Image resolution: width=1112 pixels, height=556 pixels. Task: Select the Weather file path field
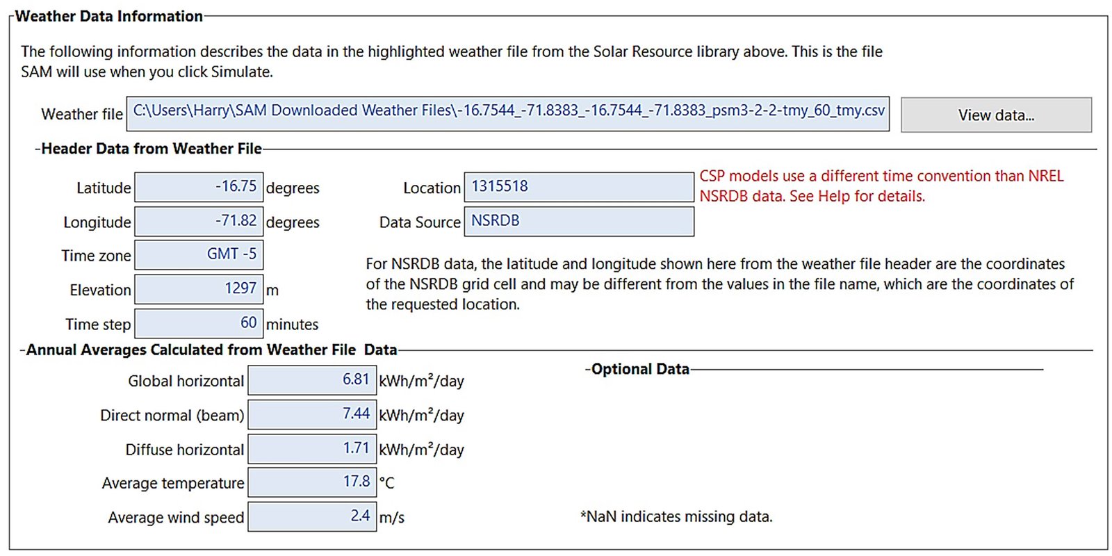[507, 113]
